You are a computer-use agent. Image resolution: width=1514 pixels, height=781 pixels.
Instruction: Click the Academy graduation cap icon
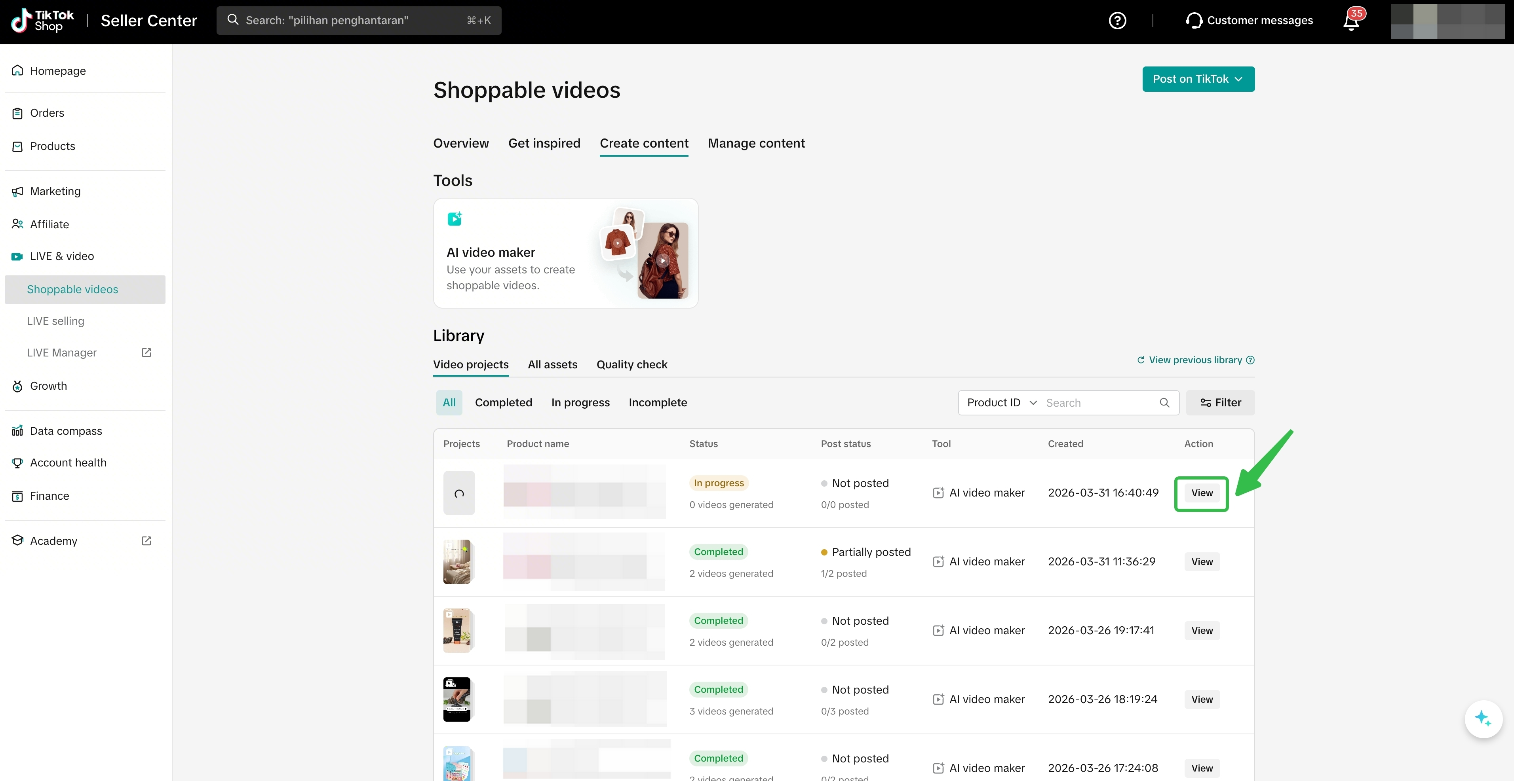pyautogui.click(x=18, y=541)
